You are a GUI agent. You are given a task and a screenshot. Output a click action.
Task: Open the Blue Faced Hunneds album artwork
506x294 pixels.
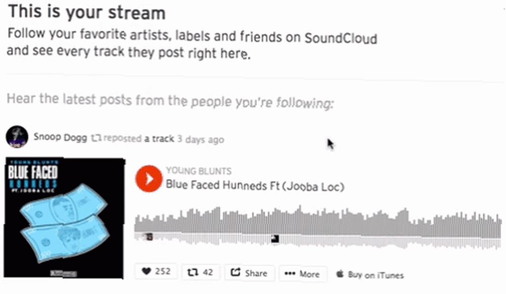coord(64,218)
